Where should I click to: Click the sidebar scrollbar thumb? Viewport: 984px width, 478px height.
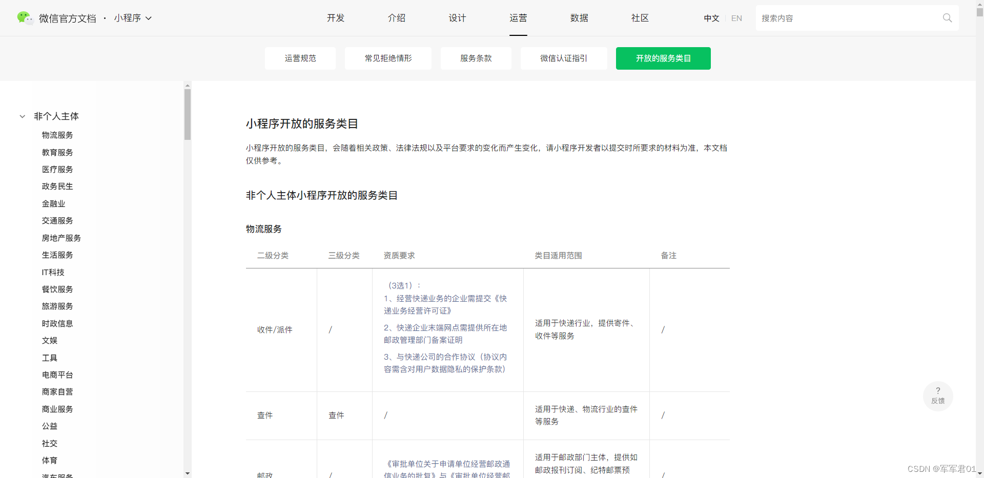pyautogui.click(x=188, y=114)
